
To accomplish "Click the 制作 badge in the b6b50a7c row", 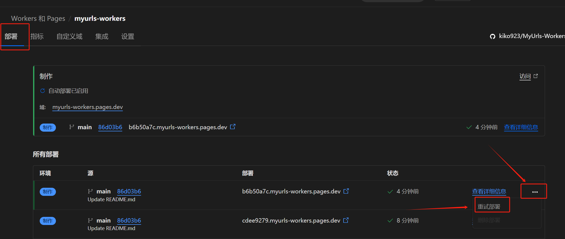I will point(48,192).
